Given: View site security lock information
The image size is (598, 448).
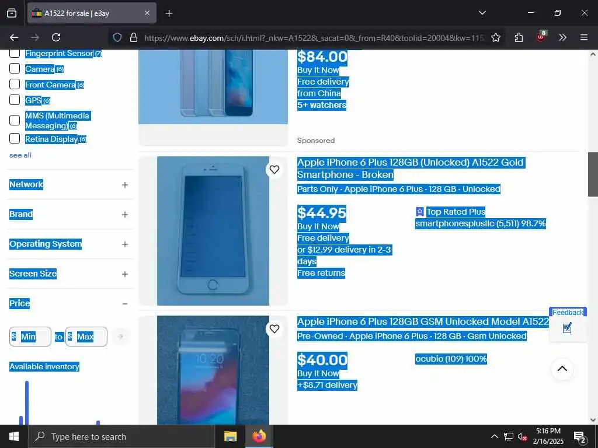Looking at the screenshot, I should (134, 37).
